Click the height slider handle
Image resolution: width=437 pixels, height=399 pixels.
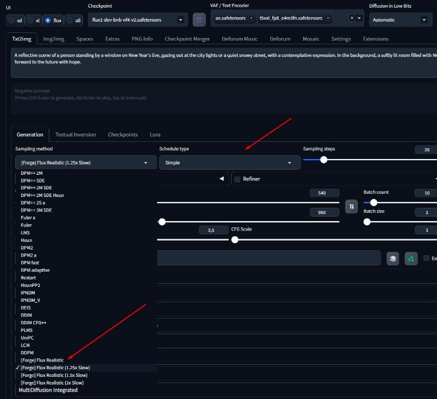(162, 222)
